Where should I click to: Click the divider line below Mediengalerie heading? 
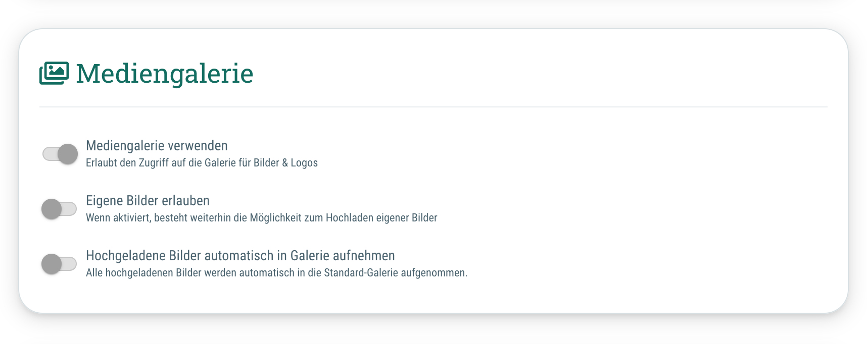(x=433, y=107)
